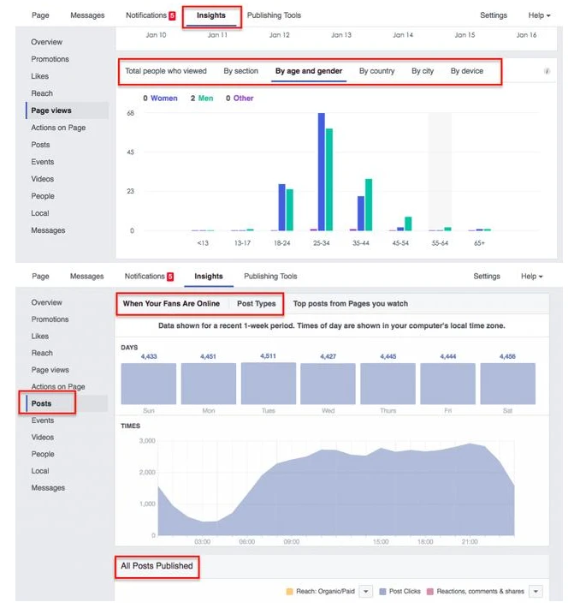Open the Post Types tab

(257, 304)
